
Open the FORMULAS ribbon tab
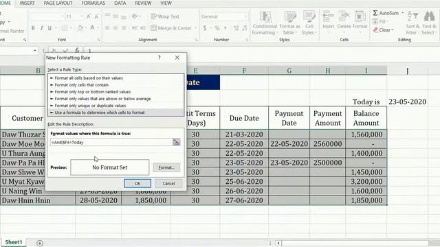[93, 3]
